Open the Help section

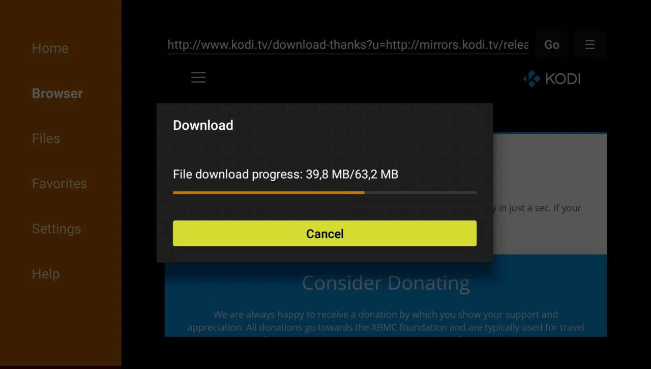pos(45,274)
